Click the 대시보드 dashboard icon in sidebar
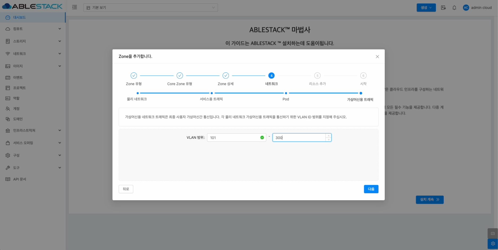 8,18
